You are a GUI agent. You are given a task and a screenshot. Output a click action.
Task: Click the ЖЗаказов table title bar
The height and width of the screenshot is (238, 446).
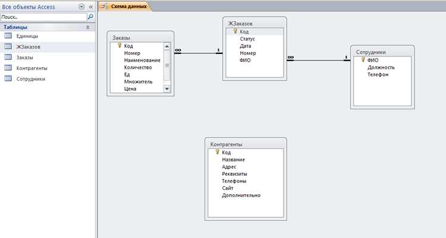tap(255, 23)
